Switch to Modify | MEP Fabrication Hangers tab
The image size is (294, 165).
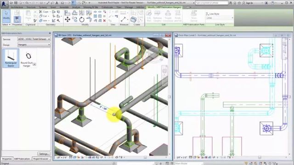[x=164, y=7]
